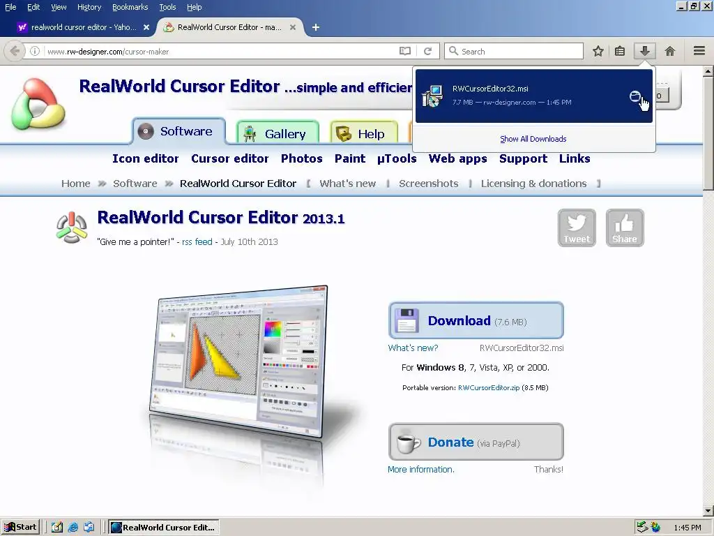Click the Paint navigation link
The image size is (714, 536).
[x=350, y=158]
